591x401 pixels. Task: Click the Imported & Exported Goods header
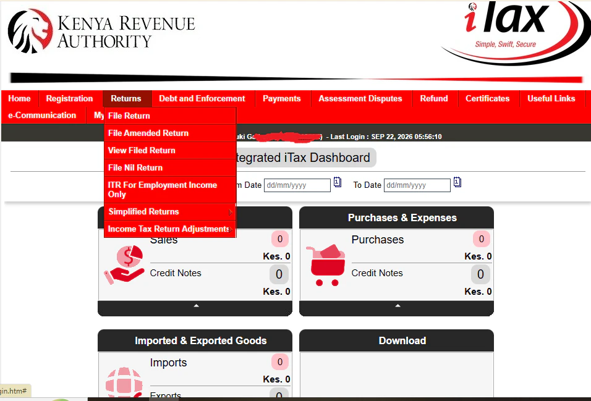pos(195,340)
